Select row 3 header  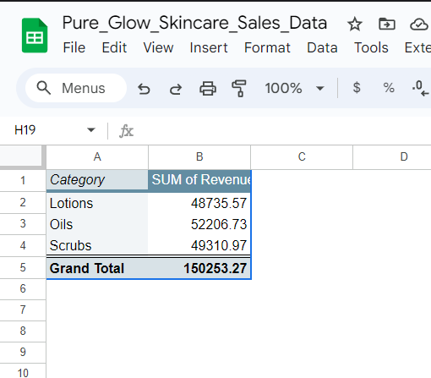tap(23, 224)
